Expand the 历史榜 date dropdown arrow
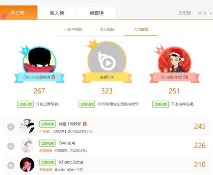The width and height of the screenshot is (213, 175). coord(211,13)
